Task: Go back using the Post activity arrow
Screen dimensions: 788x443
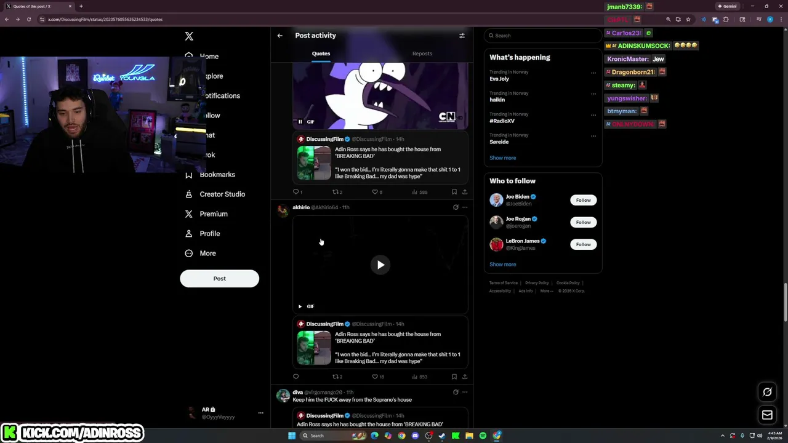Action: [x=279, y=36]
